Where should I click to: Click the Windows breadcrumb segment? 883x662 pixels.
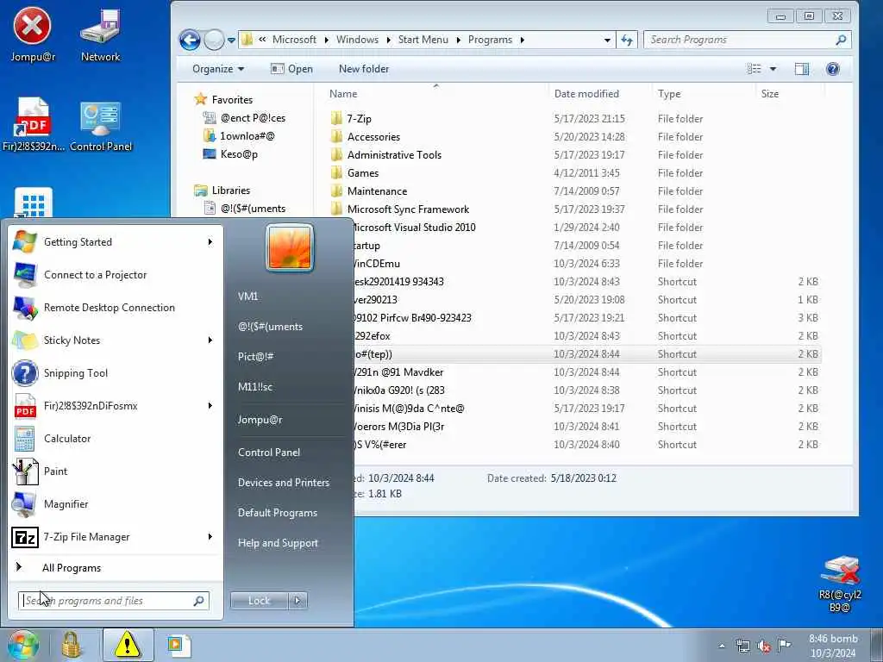(357, 40)
